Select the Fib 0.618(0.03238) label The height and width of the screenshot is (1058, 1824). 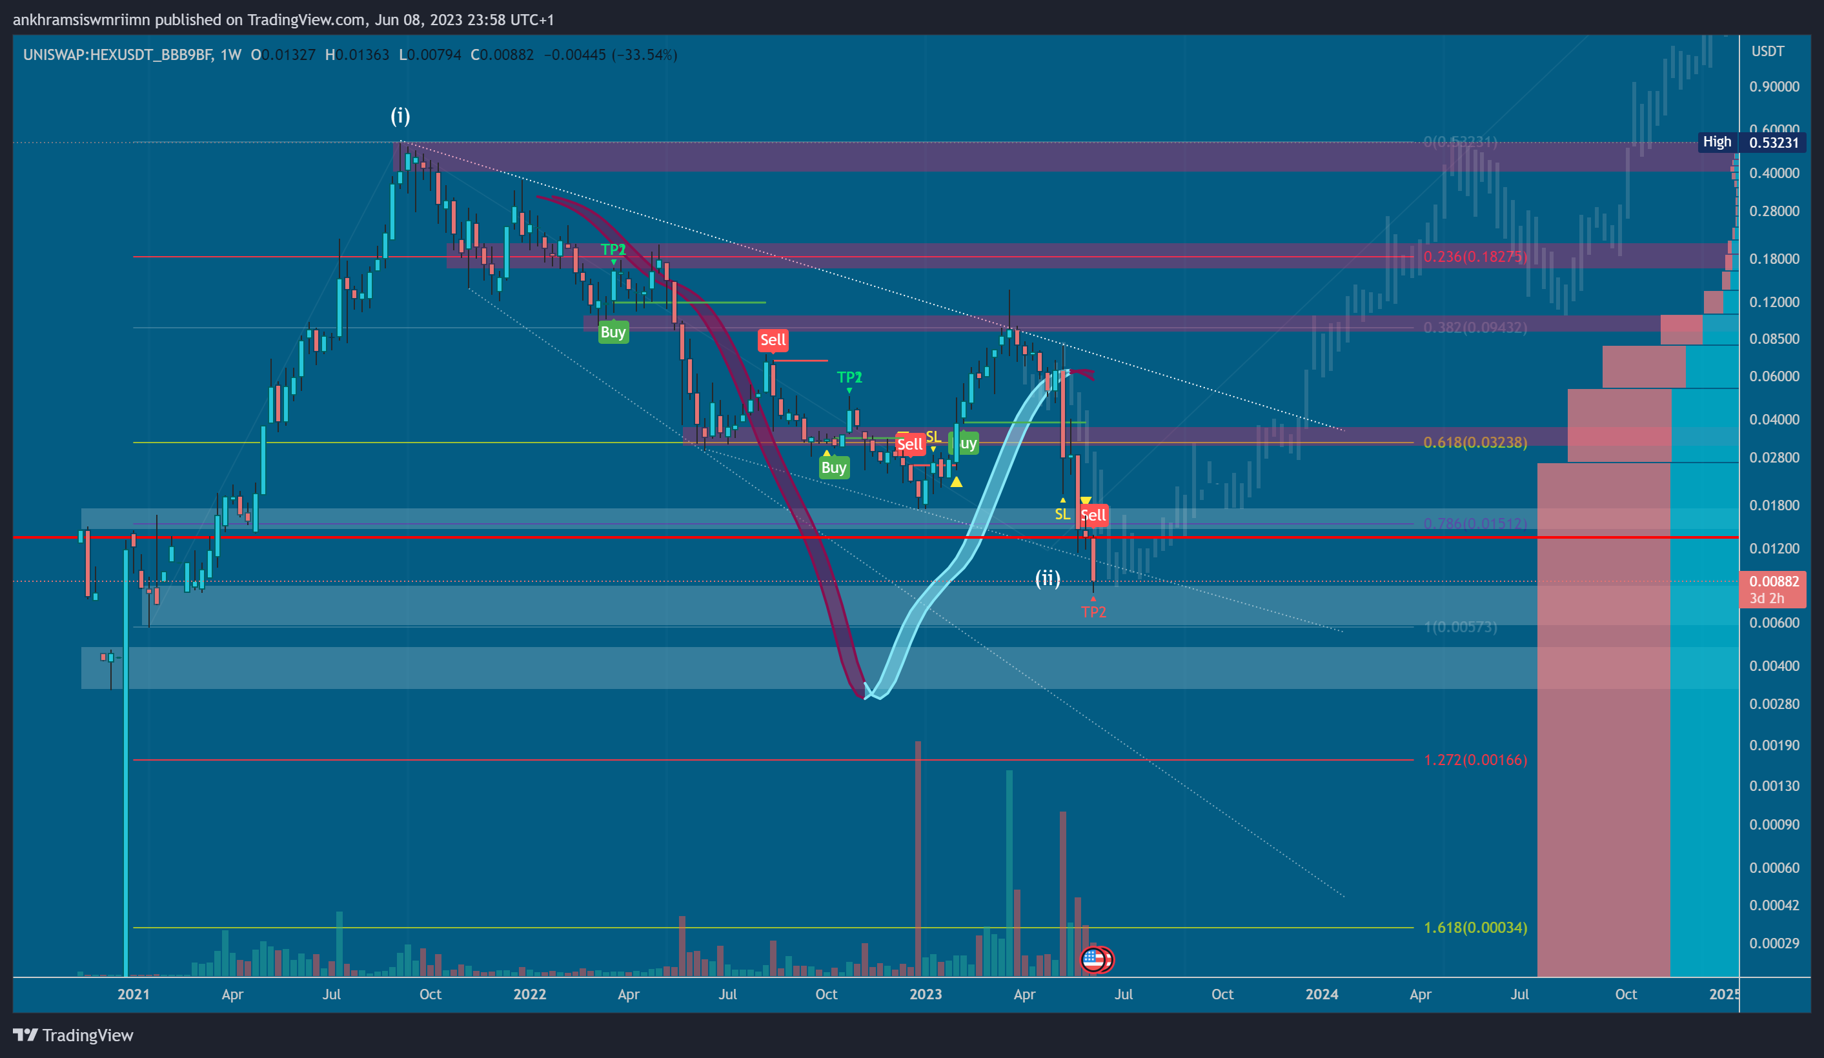(1475, 442)
